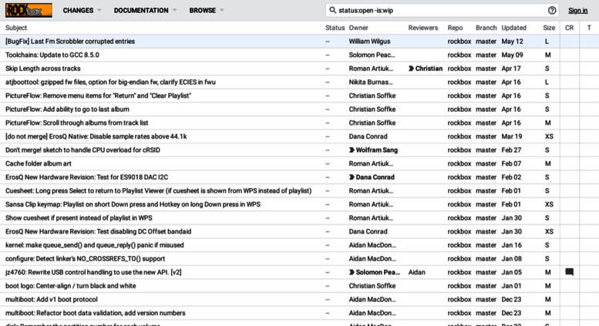Screen dimensions: 599x326
Task: Open 'configure: Detect linker's NO_CROSSREFS_TO()' change
Action: point(86,259)
